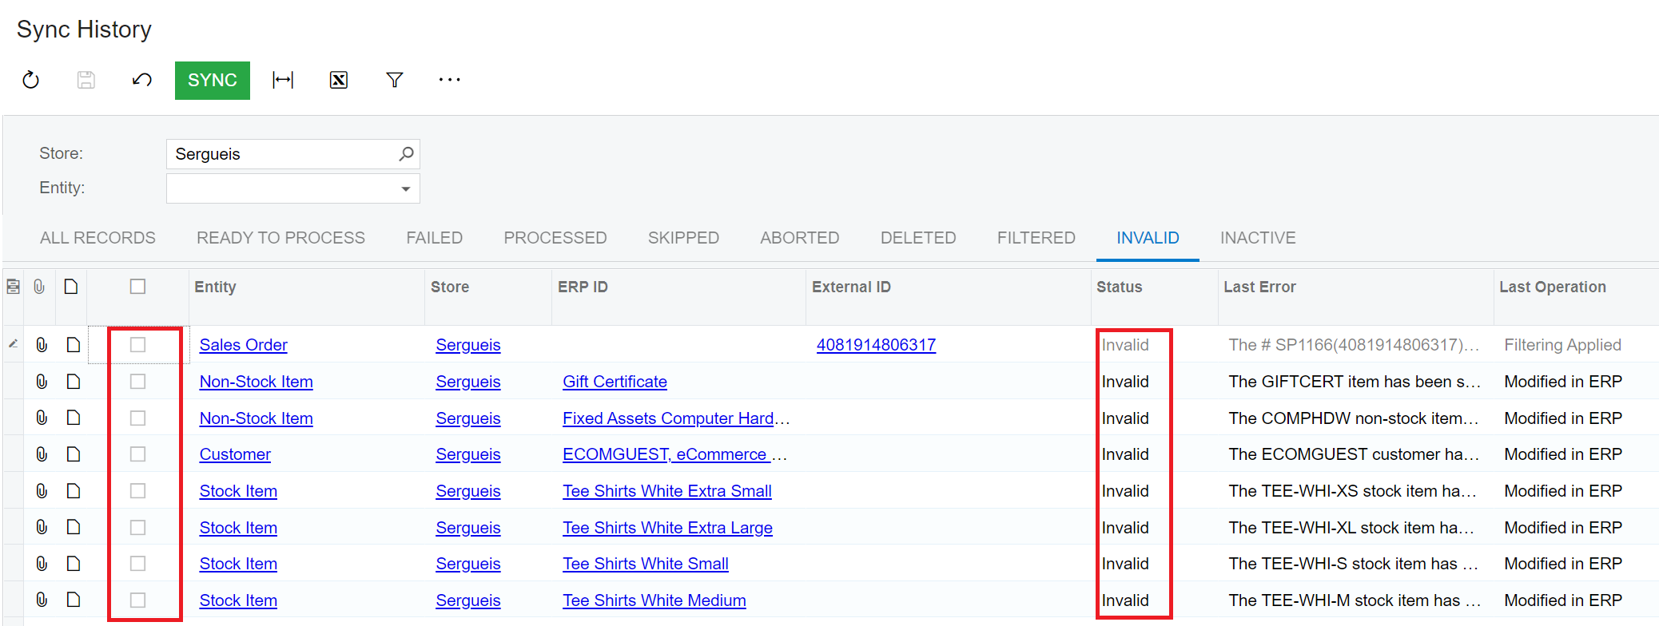Click the paperclip icon in the Tee Shirts White Extra Small row
This screenshot has height=626, width=1659.
(x=42, y=491)
